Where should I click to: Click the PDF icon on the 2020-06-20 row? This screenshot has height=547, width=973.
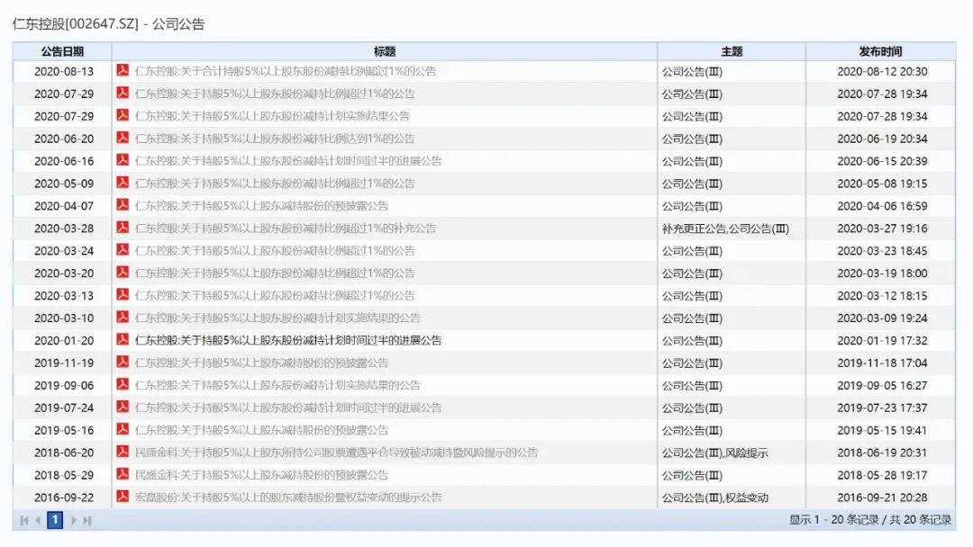point(122,139)
